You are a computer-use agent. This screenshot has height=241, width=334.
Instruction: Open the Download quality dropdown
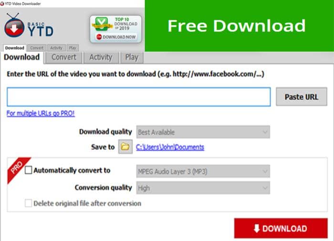coord(203,132)
